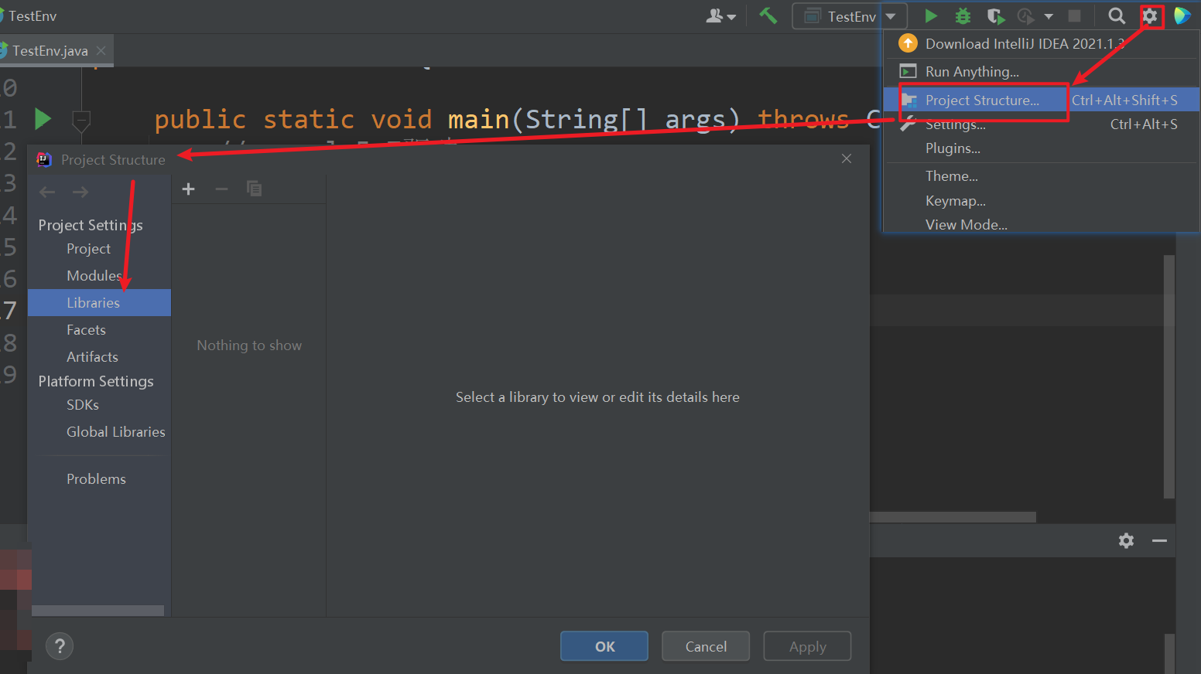Click the forward arrow in Project Structure dialog

[x=80, y=192]
